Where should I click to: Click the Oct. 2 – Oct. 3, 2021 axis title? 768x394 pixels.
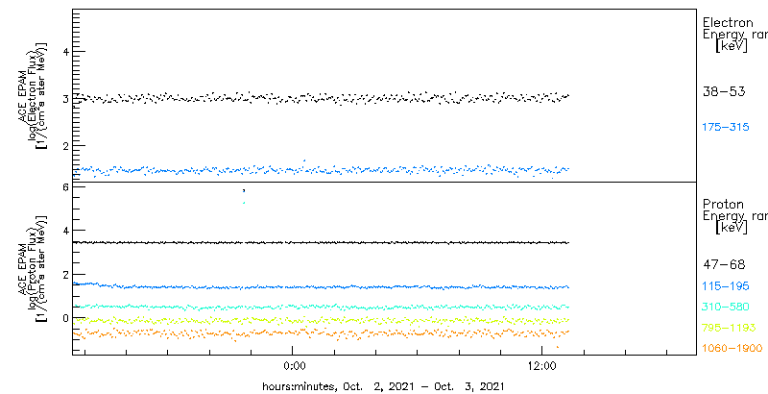coord(383,386)
